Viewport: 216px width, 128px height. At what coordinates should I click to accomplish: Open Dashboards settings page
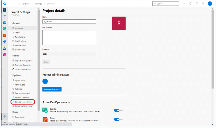(20, 50)
